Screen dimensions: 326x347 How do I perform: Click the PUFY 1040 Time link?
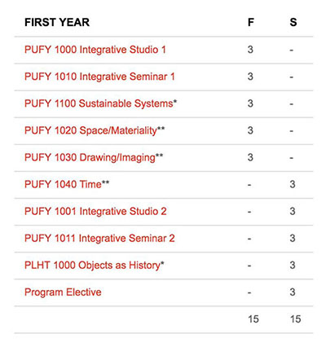tap(67, 184)
